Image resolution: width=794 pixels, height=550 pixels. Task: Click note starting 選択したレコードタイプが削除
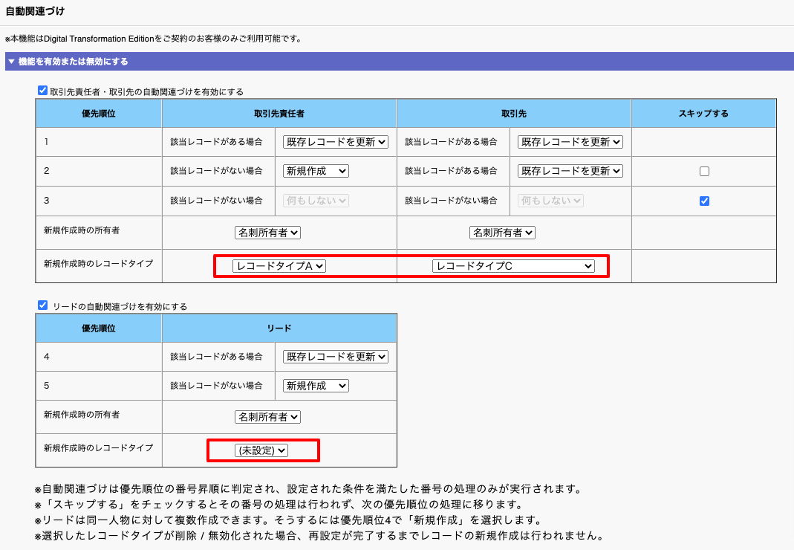coord(319,535)
